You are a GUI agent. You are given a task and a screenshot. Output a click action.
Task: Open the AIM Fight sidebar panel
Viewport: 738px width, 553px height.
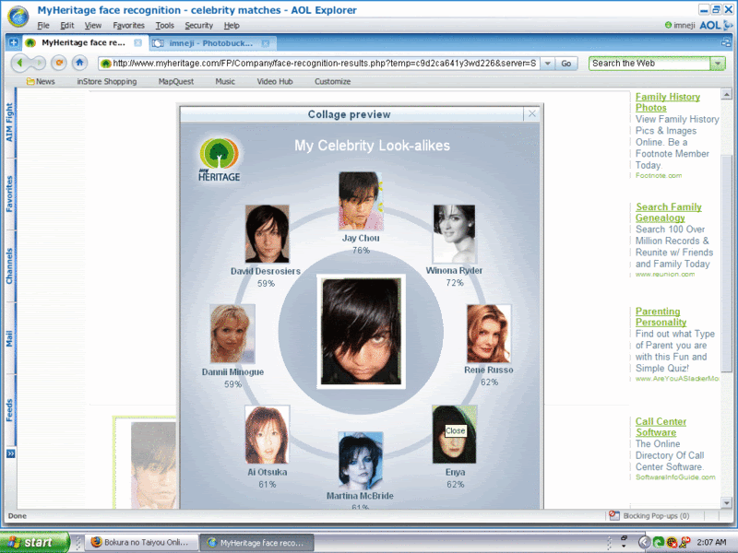(10, 122)
